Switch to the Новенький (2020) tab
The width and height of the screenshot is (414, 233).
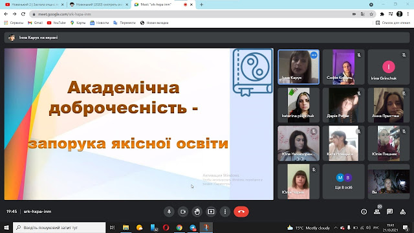click(98, 5)
